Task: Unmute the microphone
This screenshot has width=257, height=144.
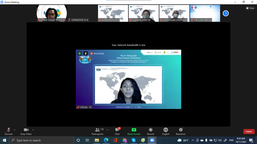Action: [x=9, y=131]
